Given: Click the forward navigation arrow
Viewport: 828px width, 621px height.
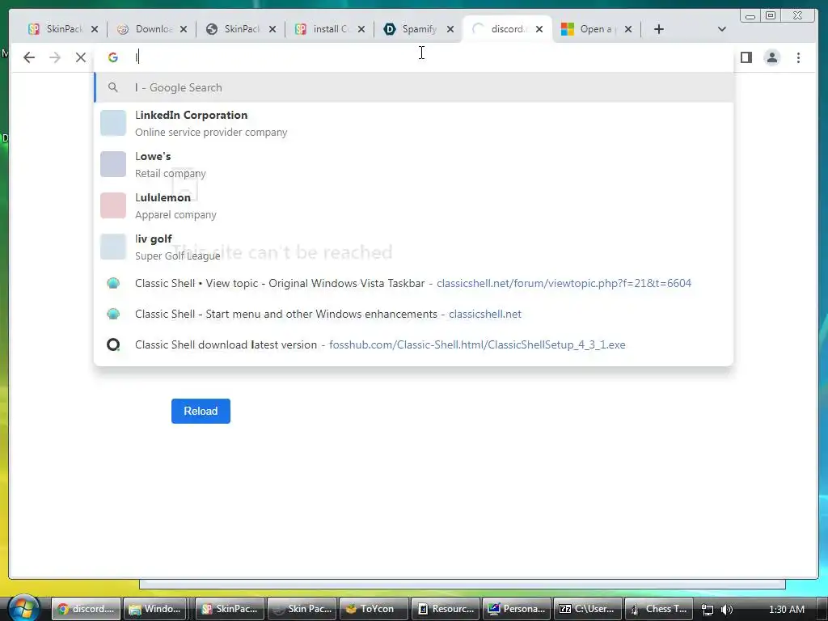Looking at the screenshot, I should coord(54,57).
